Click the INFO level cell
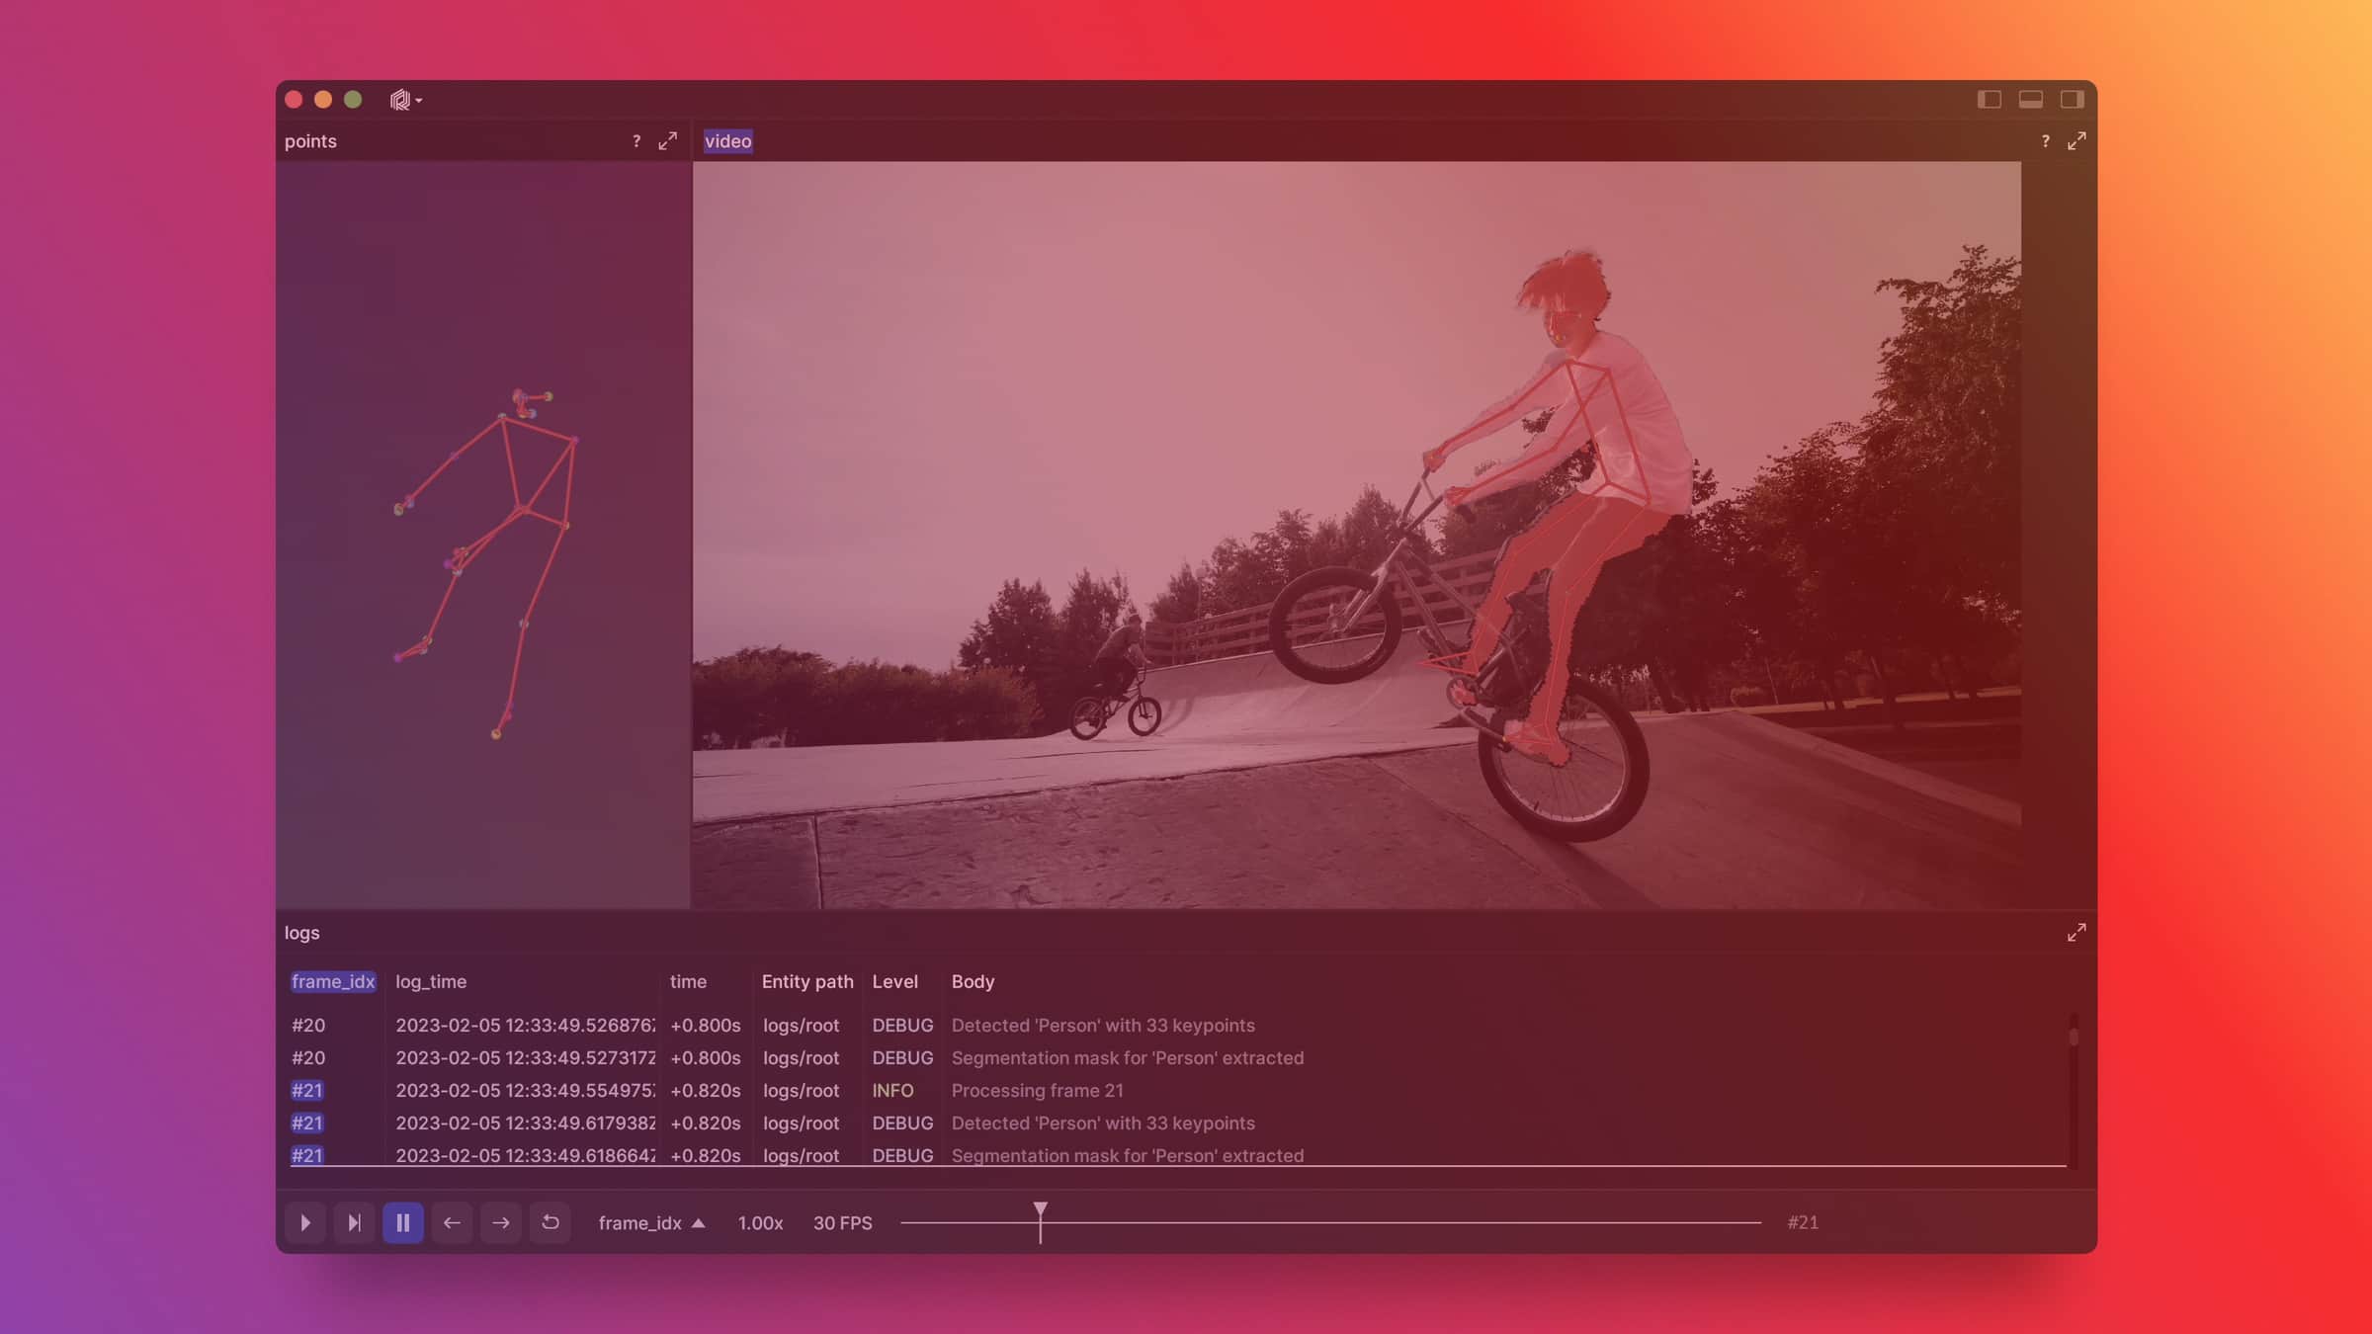This screenshot has height=1334, width=2372. click(x=892, y=1091)
